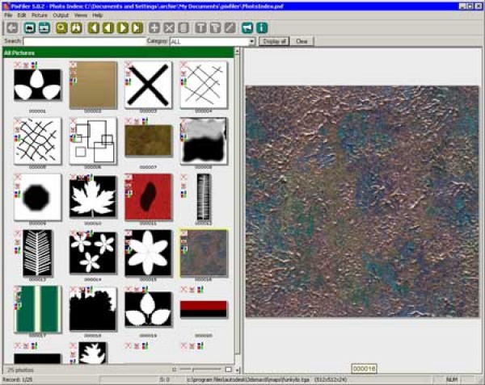Click scroll-down arrow of thumbnail panel
485x385 pixels.
(x=238, y=370)
